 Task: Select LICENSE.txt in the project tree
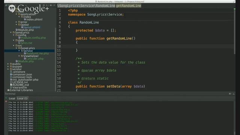(20, 82)
